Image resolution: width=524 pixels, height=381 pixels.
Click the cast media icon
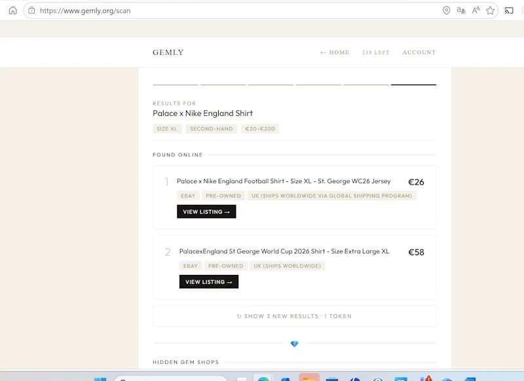(x=509, y=10)
